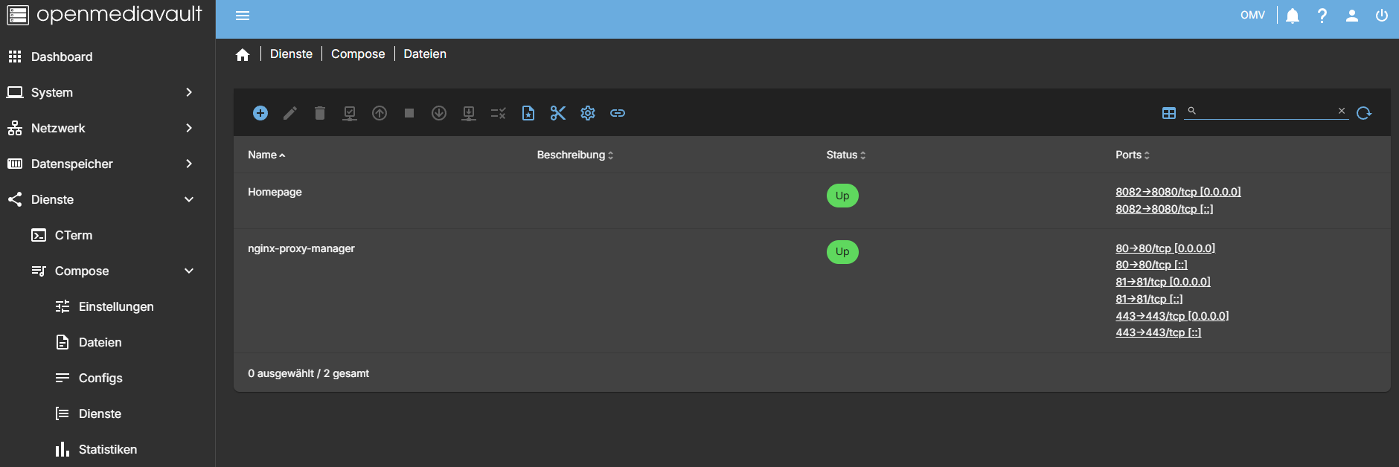Open the column visibility table icon
1399x467 pixels.
coord(1169,113)
